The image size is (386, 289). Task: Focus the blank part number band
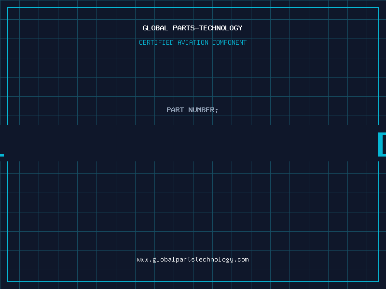coord(193,143)
